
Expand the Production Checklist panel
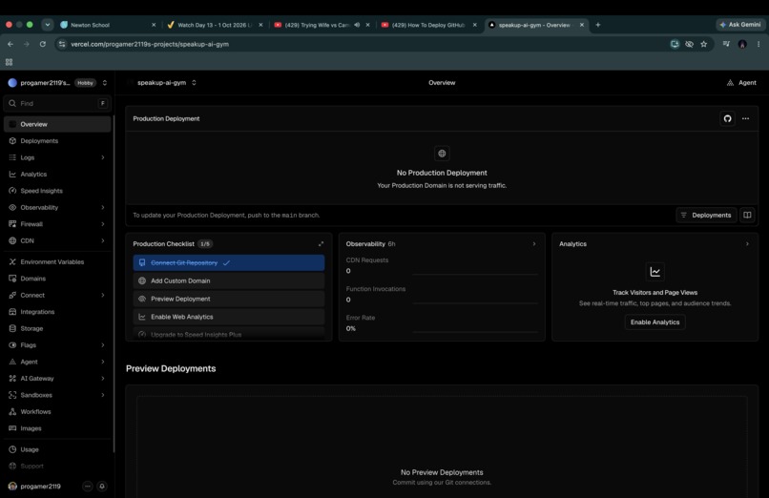[x=321, y=243]
